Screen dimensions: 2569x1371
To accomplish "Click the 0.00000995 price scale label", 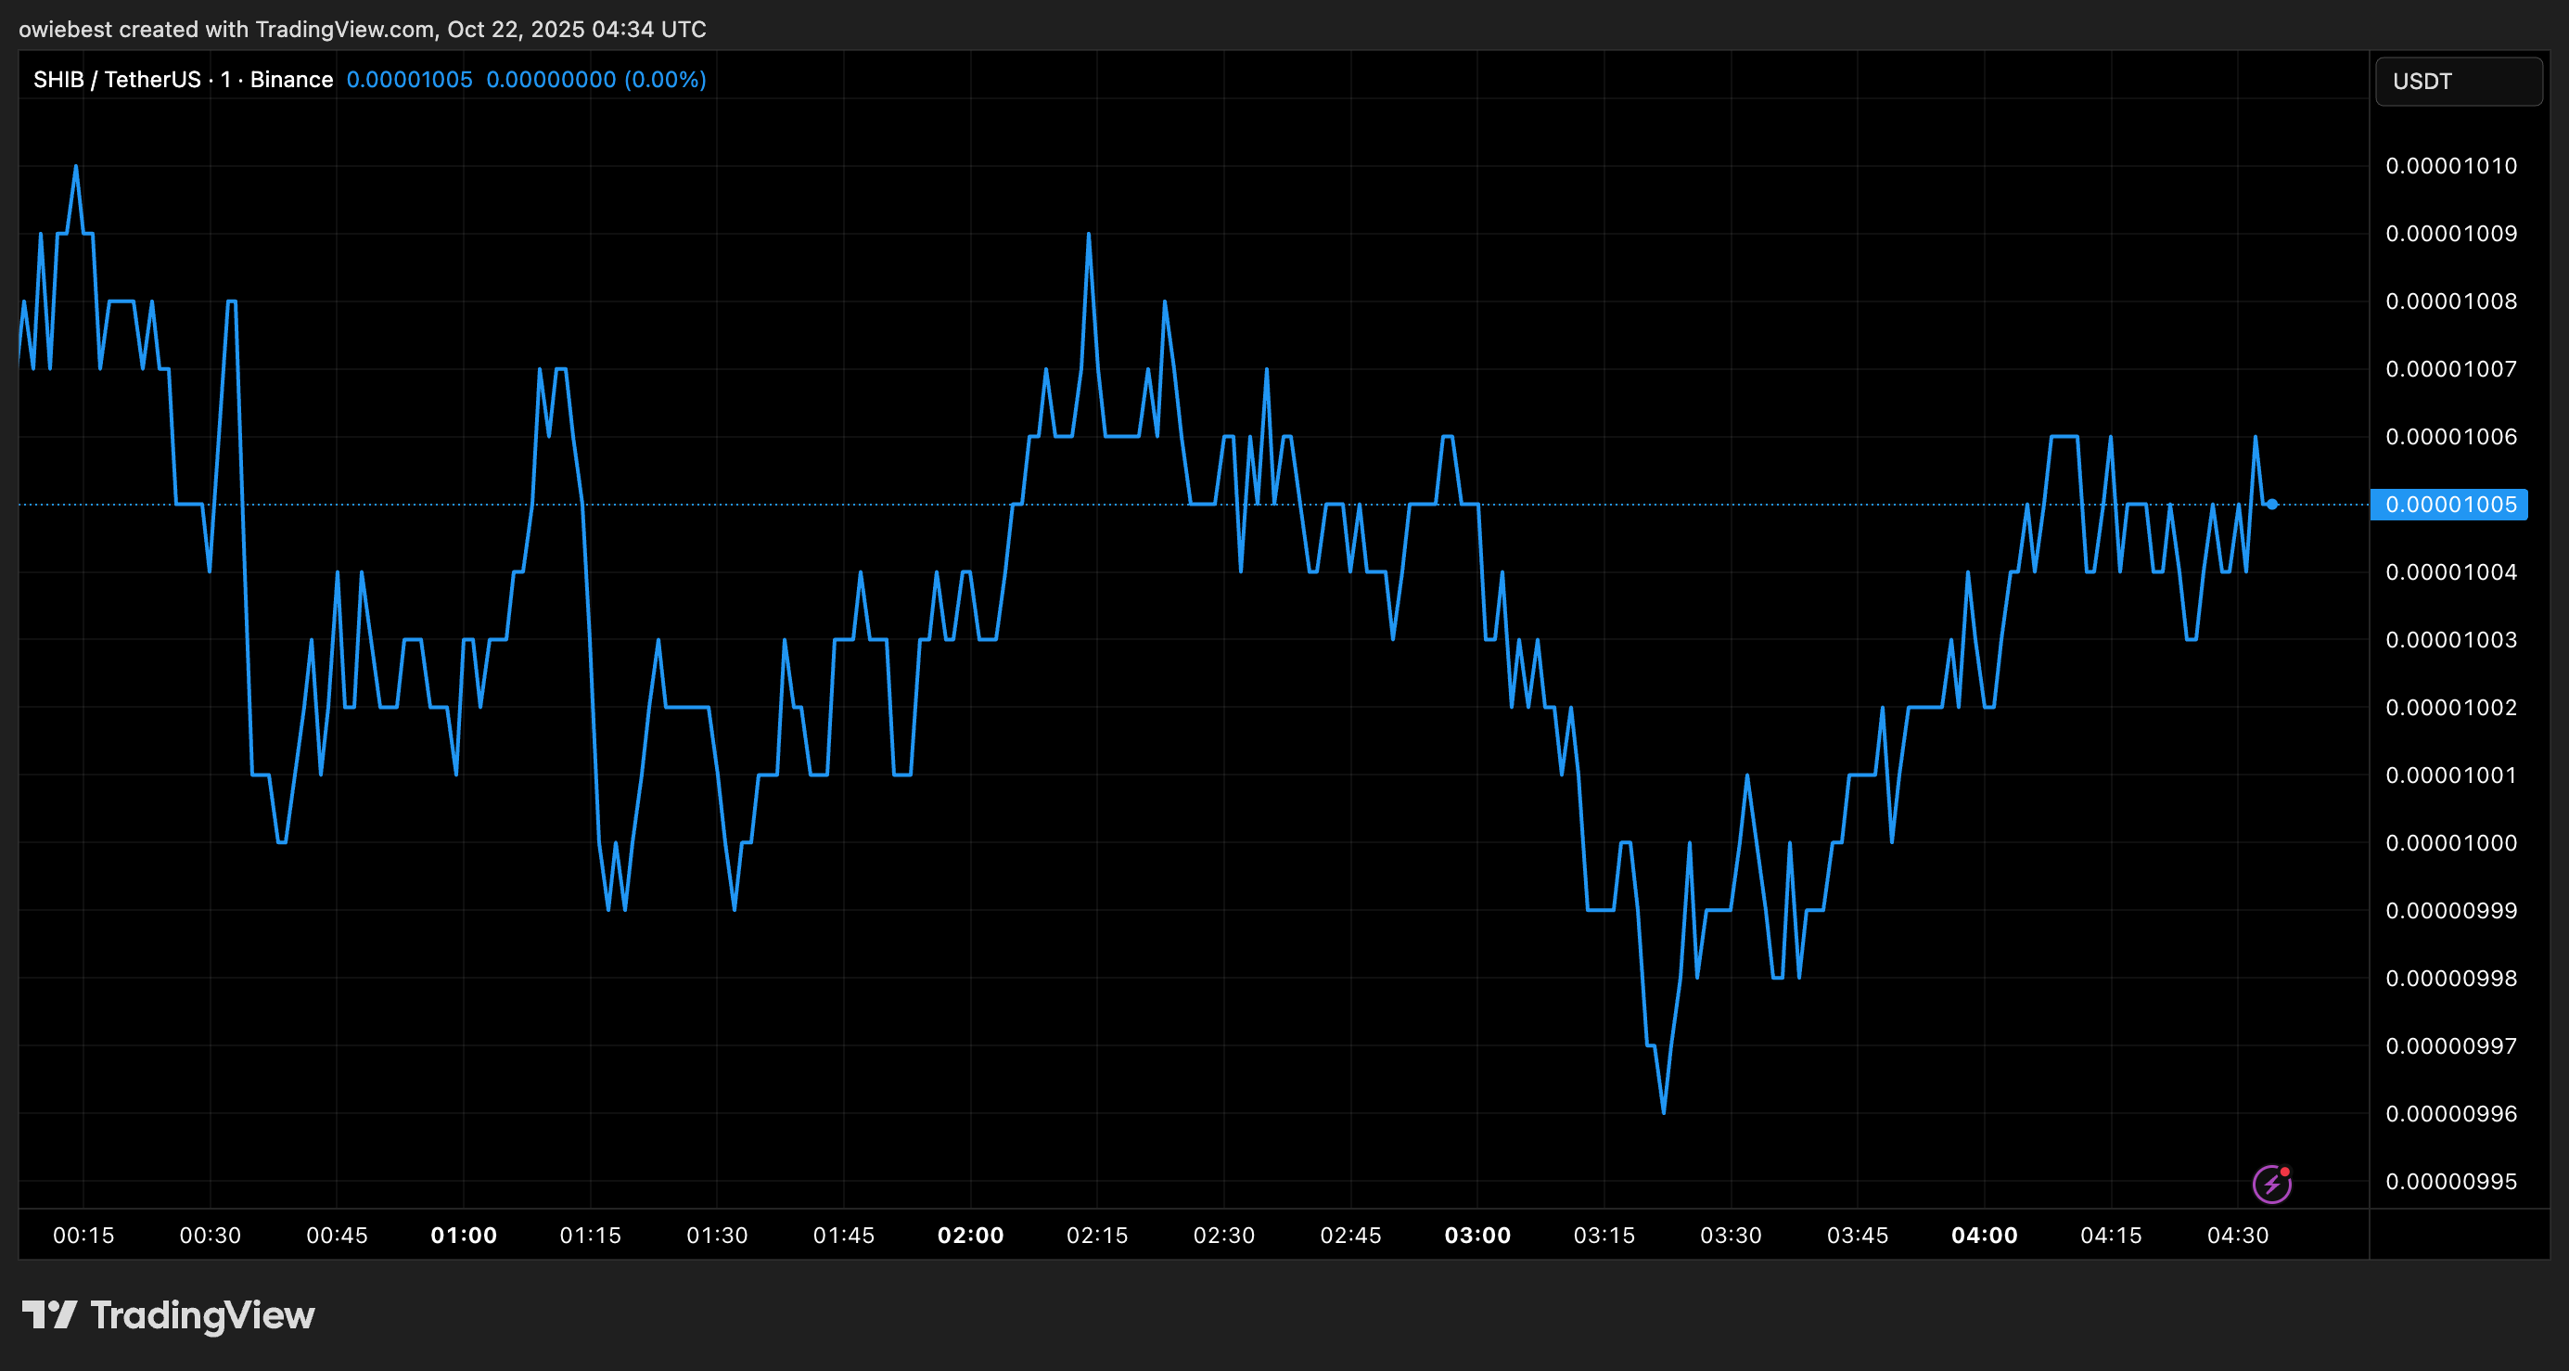I will [2450, 1182].
